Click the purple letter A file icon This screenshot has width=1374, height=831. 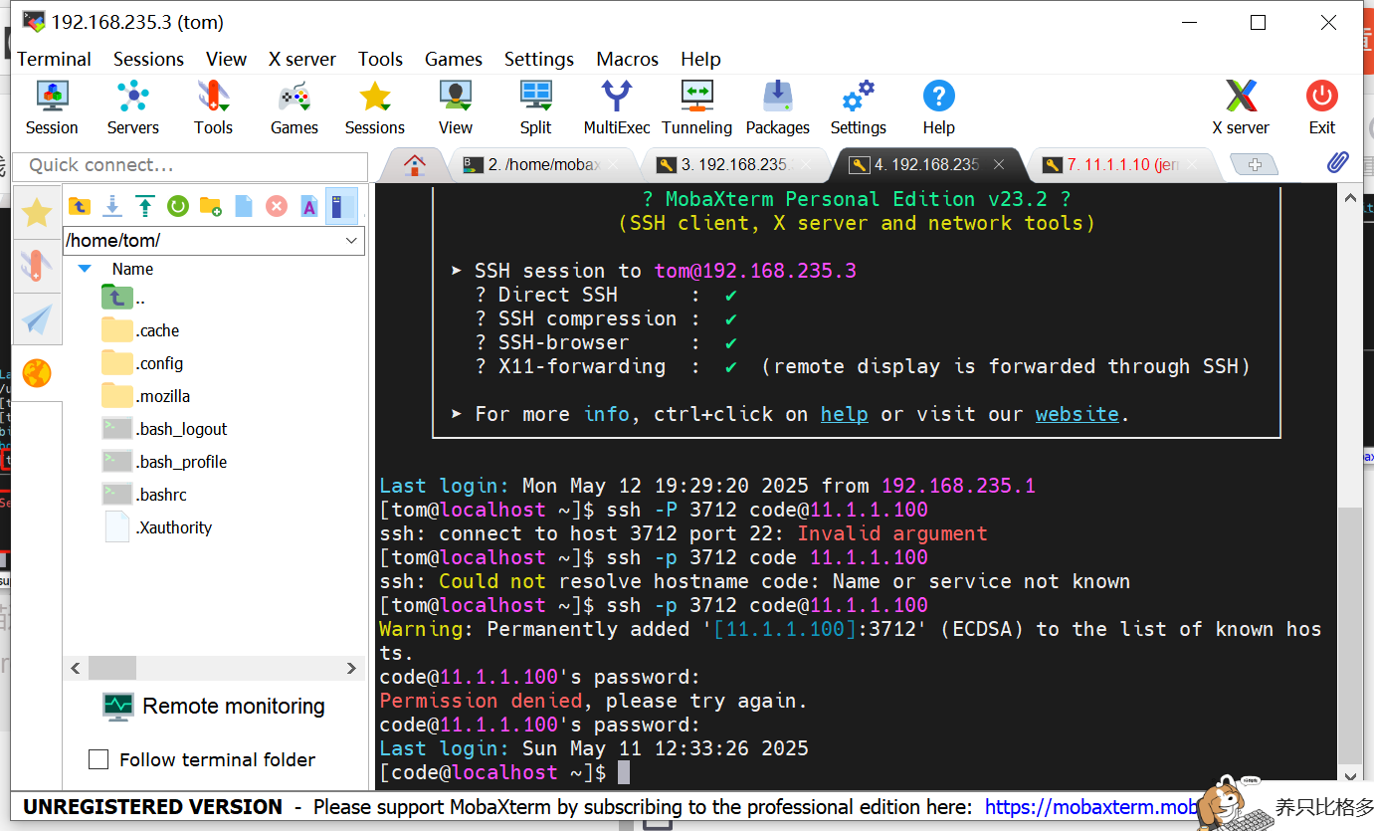[x=309, y=206]
